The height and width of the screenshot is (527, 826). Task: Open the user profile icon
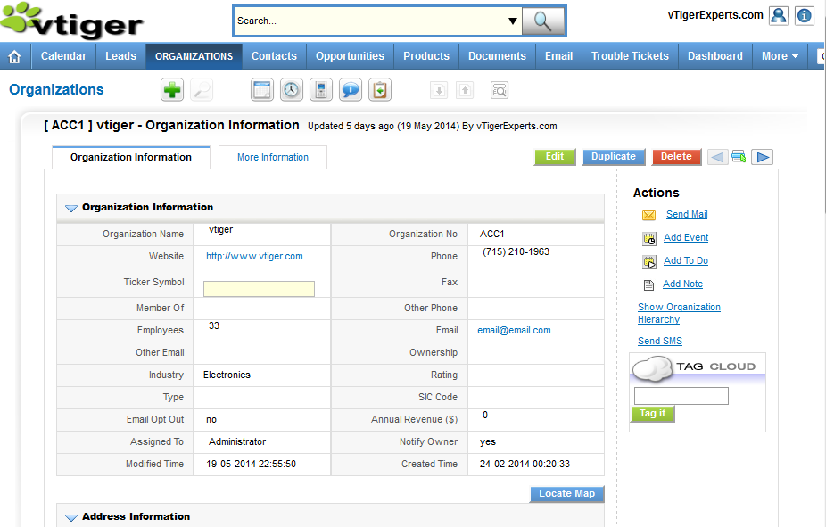(x=778, y=16)
